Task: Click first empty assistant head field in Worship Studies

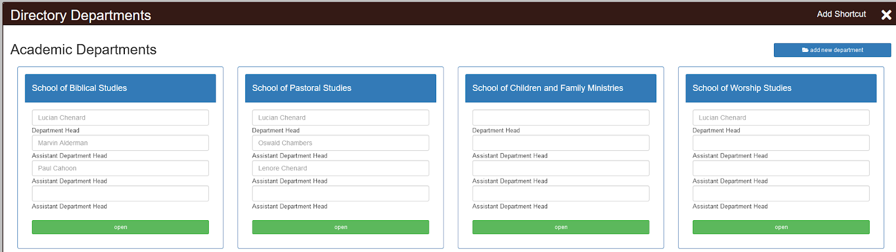Action: 781,142
